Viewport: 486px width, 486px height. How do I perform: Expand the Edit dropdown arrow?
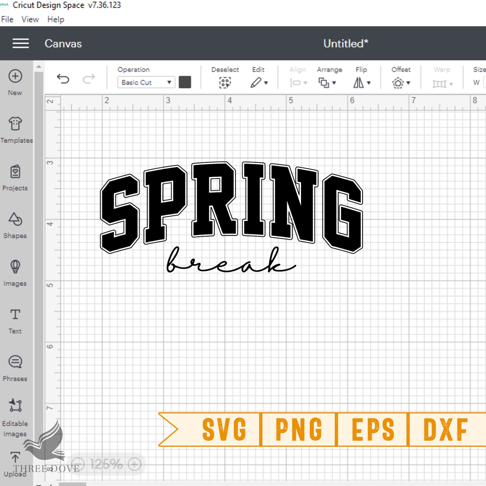coord(266,83)
